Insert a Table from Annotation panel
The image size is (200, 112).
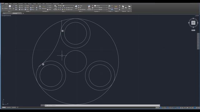click(x=49, y=9)
